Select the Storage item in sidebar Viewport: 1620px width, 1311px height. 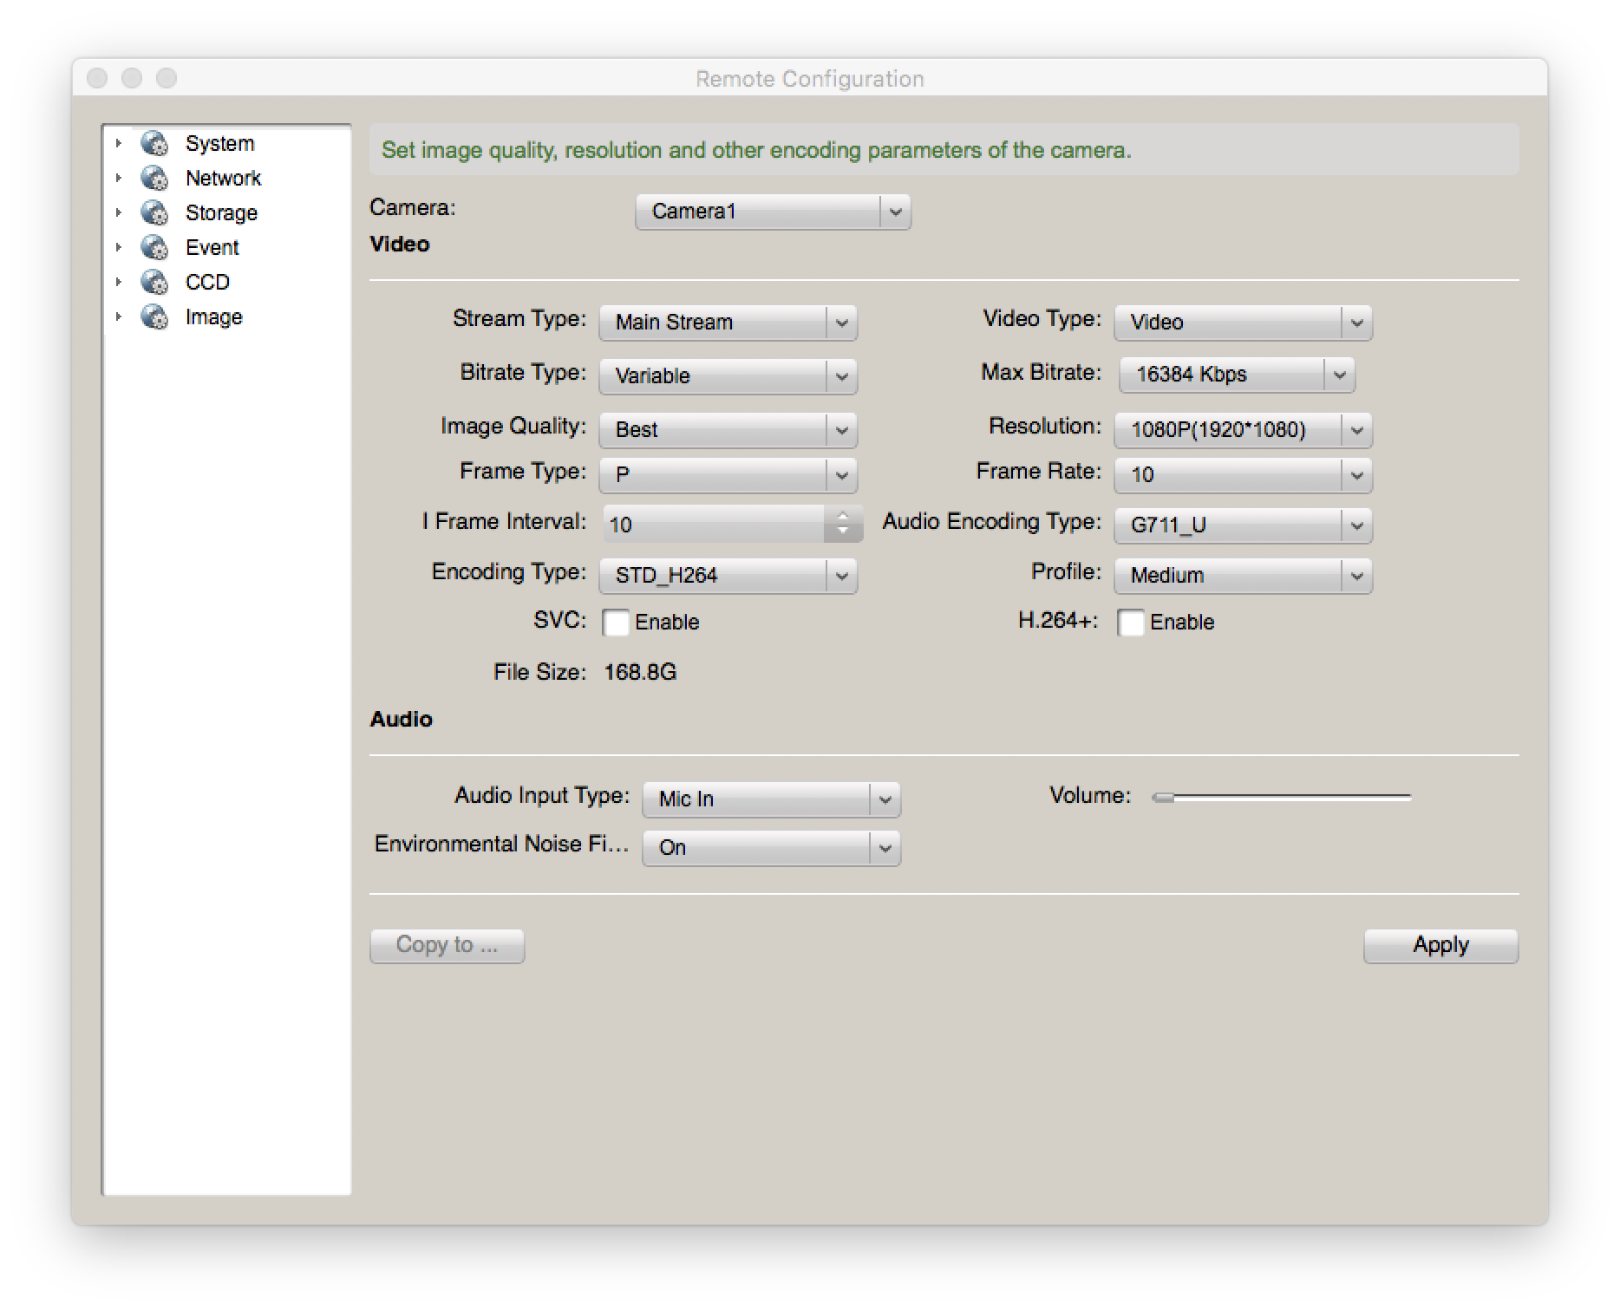coord(221,212)
